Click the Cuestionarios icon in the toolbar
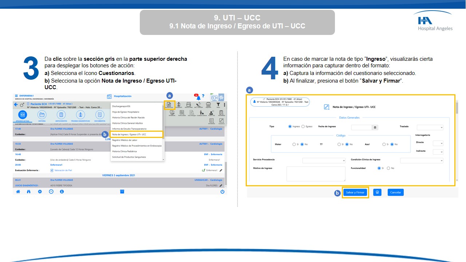466x262 pixels. pos(169,105)
